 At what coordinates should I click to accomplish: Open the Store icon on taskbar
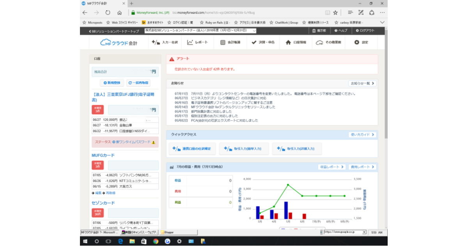pyautogui.click(x=144, y=241)
